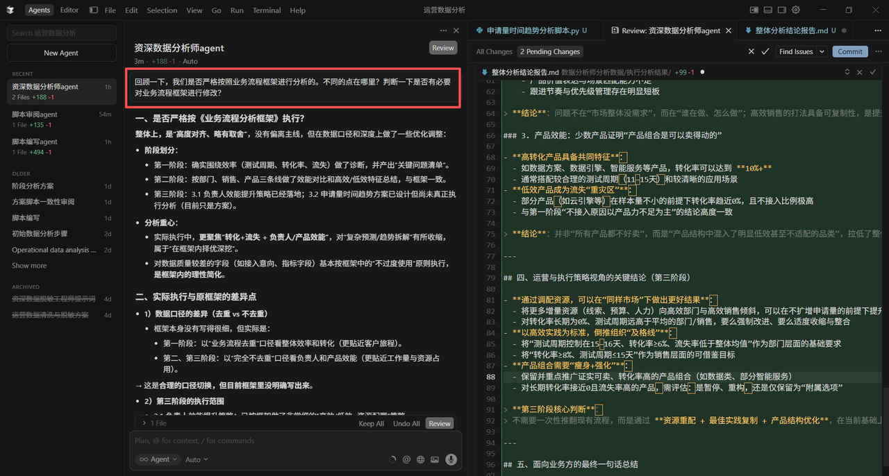889x476 pixels.
Task: Open the Agent mode dropdown in input bar
Action: pos(157,459)
